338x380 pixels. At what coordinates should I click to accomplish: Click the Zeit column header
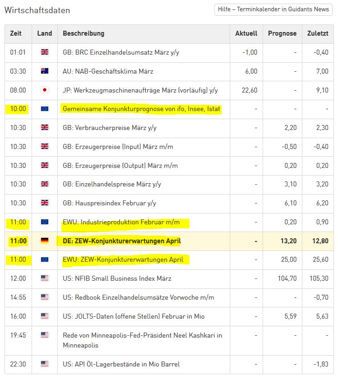[x=16, y=33]
